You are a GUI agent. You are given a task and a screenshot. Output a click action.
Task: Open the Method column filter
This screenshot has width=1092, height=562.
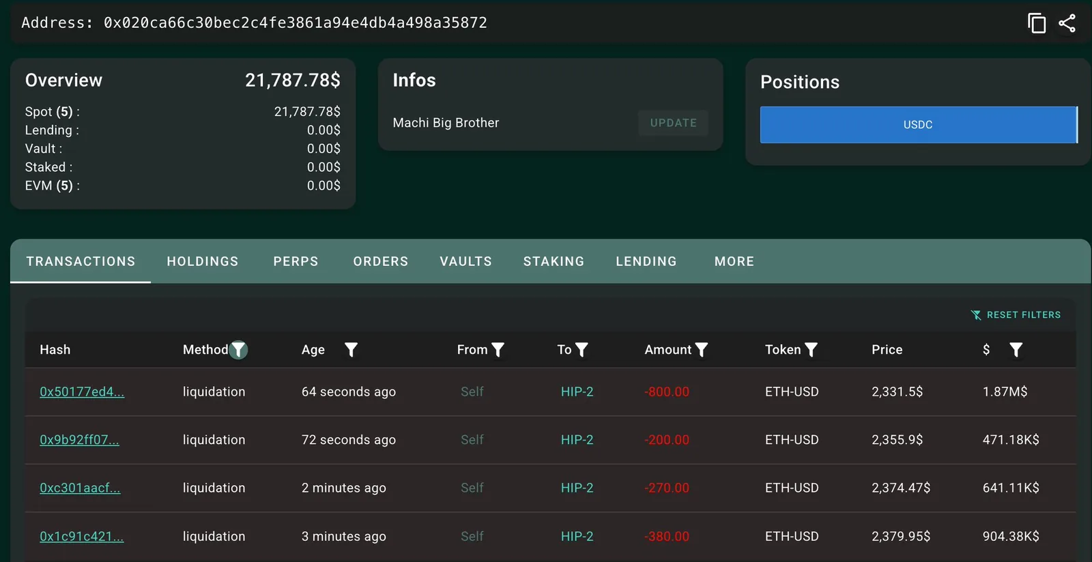coord(238,350)
